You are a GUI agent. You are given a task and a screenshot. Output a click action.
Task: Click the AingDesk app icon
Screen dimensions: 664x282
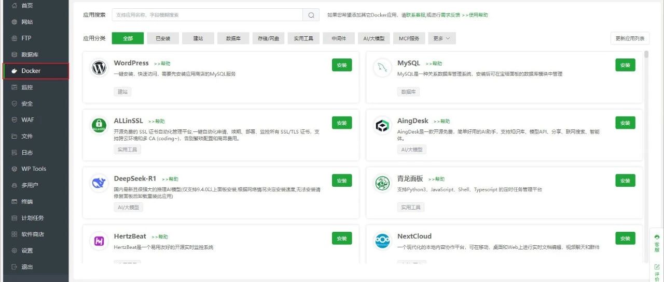click(382, 126)
